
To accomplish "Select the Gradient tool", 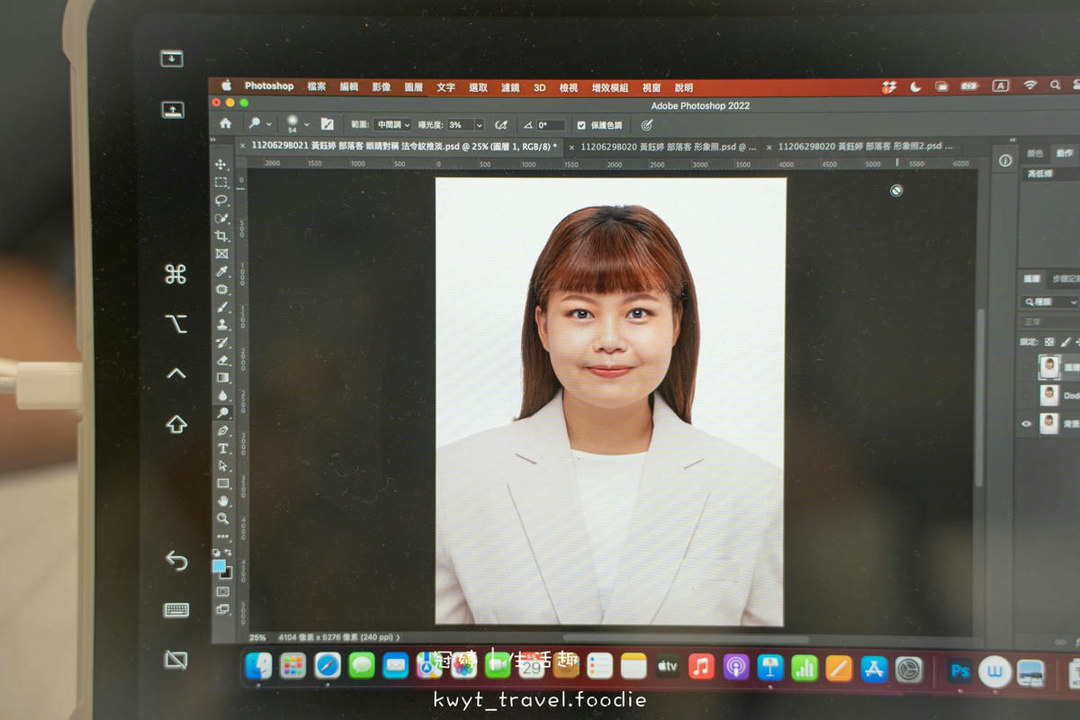I will pos(221,377).
